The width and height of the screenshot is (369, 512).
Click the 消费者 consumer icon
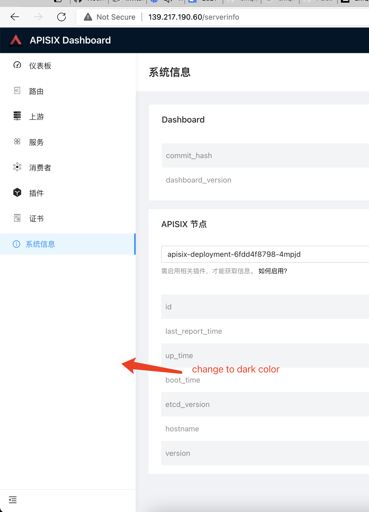click(17, 167)
